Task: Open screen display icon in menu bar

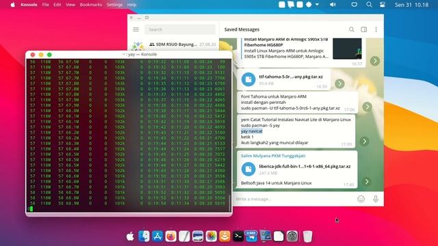Action: tap(354, 5)
